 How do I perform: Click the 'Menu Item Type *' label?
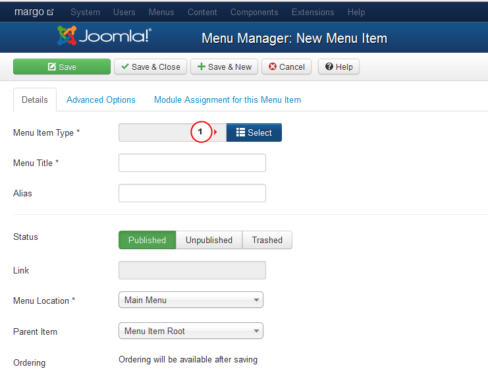pos(46,132)
